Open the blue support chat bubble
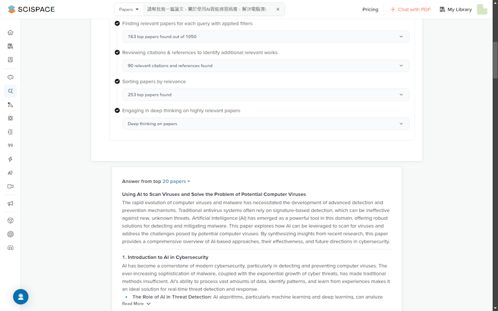 (x=21, y=297)
